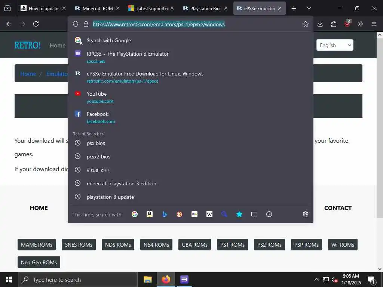Click Windows taskbar search box

[78, 280]
